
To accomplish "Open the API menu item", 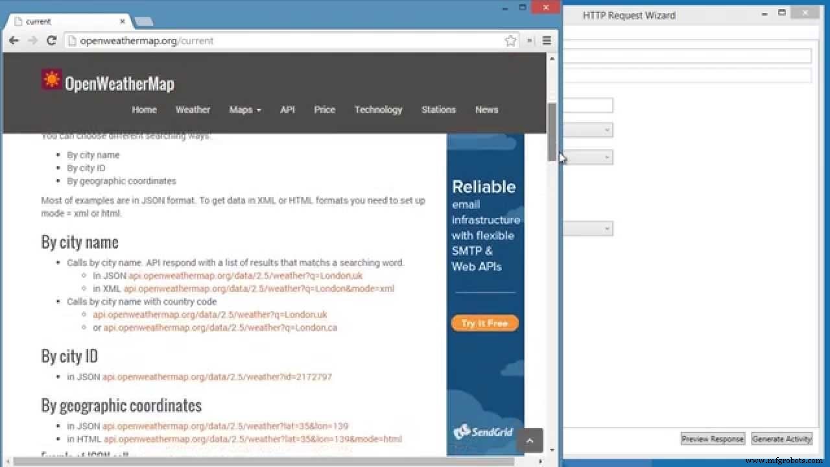I will [x=287, y=110].
